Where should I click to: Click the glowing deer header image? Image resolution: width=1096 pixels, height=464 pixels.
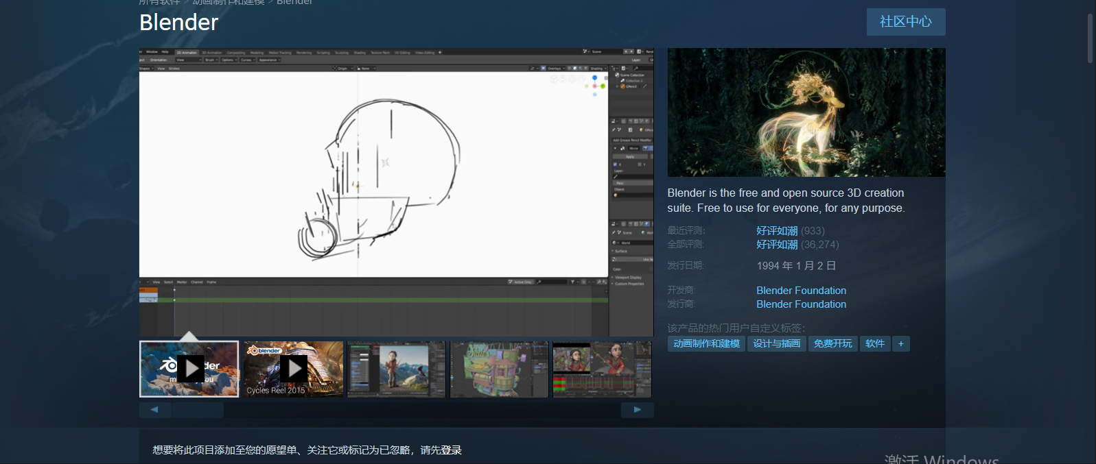tap(806, 112)
